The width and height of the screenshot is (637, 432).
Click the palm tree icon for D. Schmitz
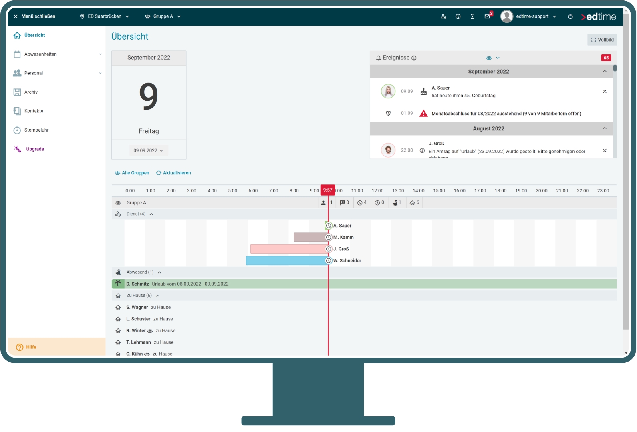pyautogui.click(x=118, y=284)
